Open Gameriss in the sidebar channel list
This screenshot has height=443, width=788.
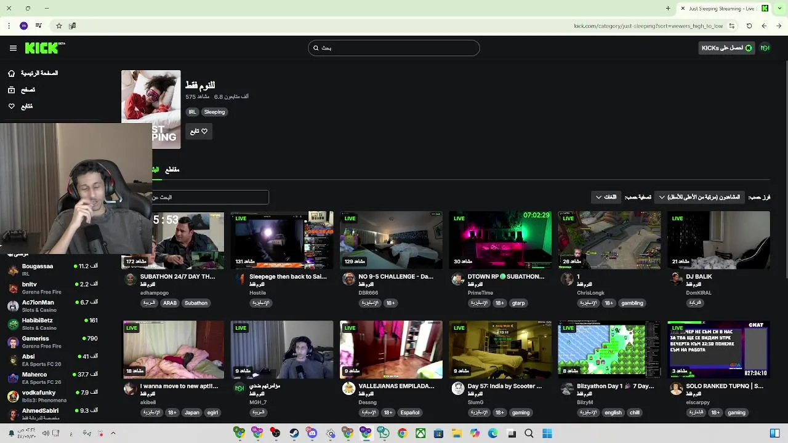52,341
